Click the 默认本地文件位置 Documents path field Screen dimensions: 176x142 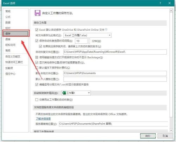115,73
